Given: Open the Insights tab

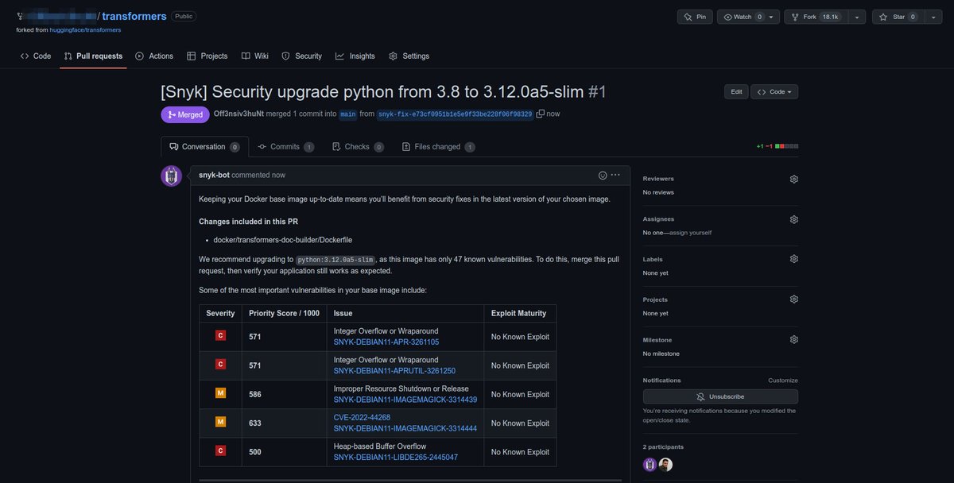Looking at the screenshot, I should (x=355, y=56).
